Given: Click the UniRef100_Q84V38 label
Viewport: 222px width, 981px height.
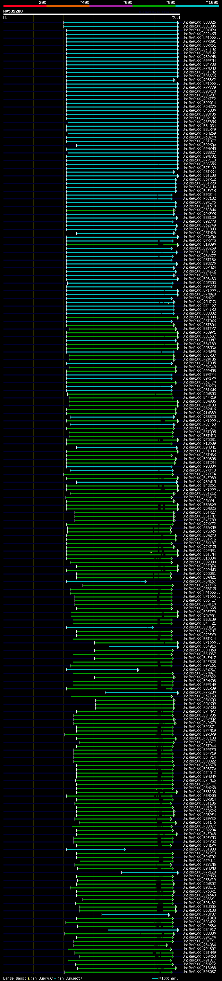Looking at the screenshot, I should click(x=199, y=65).
